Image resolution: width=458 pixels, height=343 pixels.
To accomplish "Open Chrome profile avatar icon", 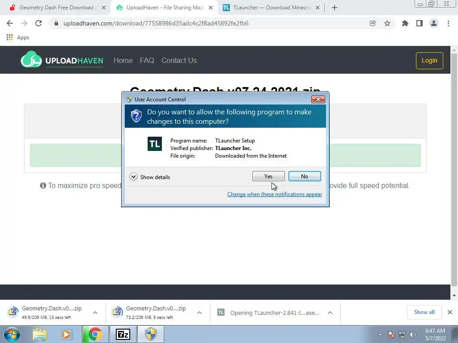I will [434, 23].
